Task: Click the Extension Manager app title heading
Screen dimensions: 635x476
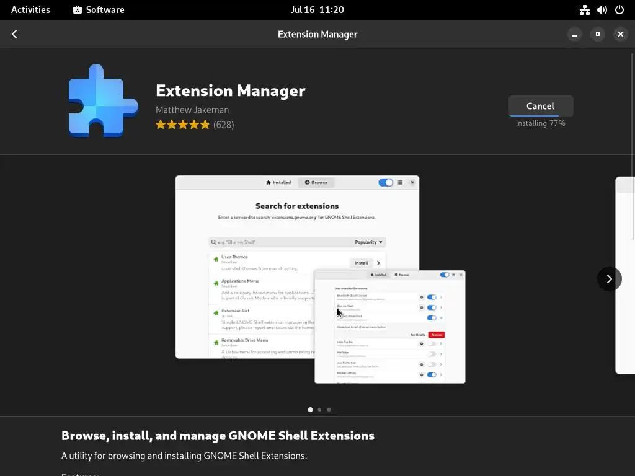Action: [x=231, y=90]
